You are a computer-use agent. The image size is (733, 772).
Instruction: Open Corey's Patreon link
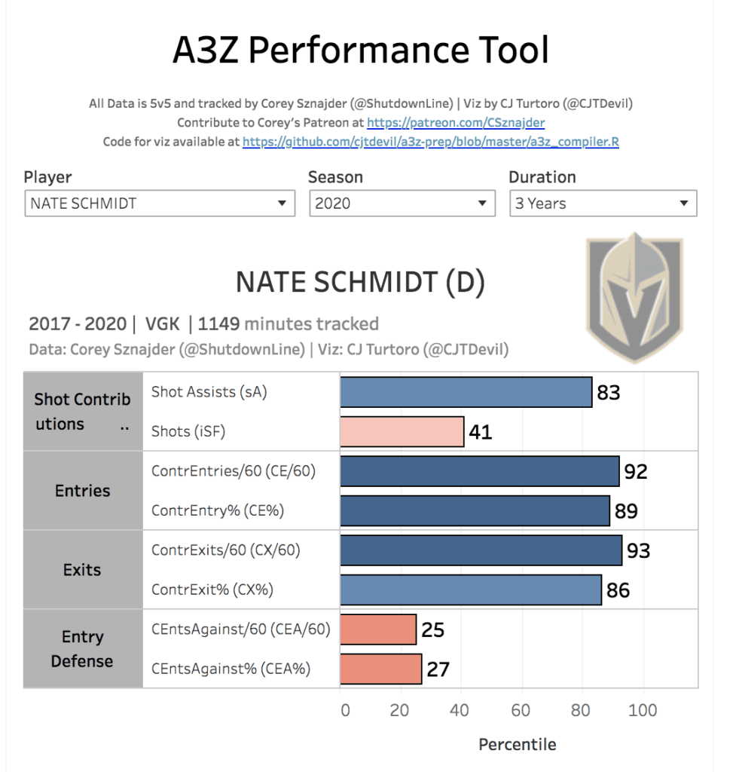tap(456, 122)
